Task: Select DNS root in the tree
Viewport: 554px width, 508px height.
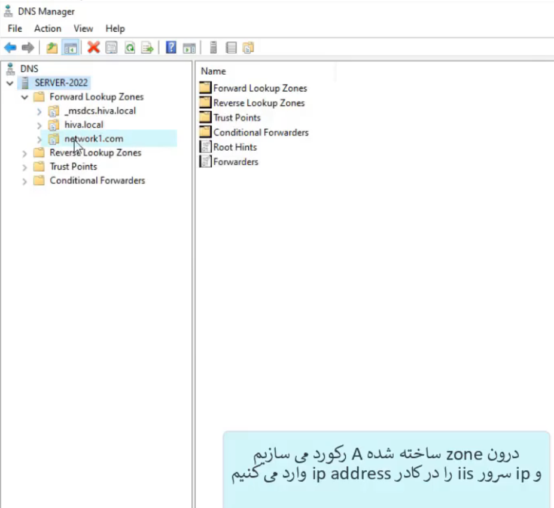Action: [x=29, y=69]
